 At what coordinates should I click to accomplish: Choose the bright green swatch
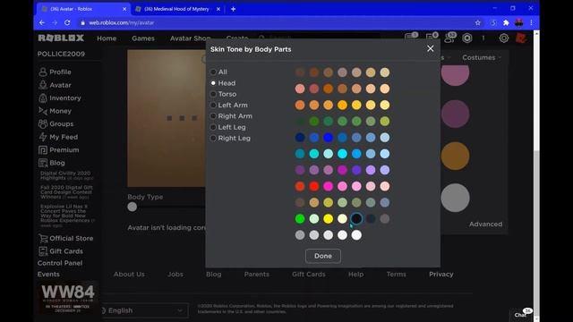300,218
